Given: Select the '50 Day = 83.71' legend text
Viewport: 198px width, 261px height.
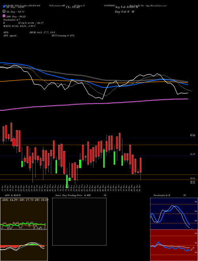Looking at the screenshot, I should 15,11.
